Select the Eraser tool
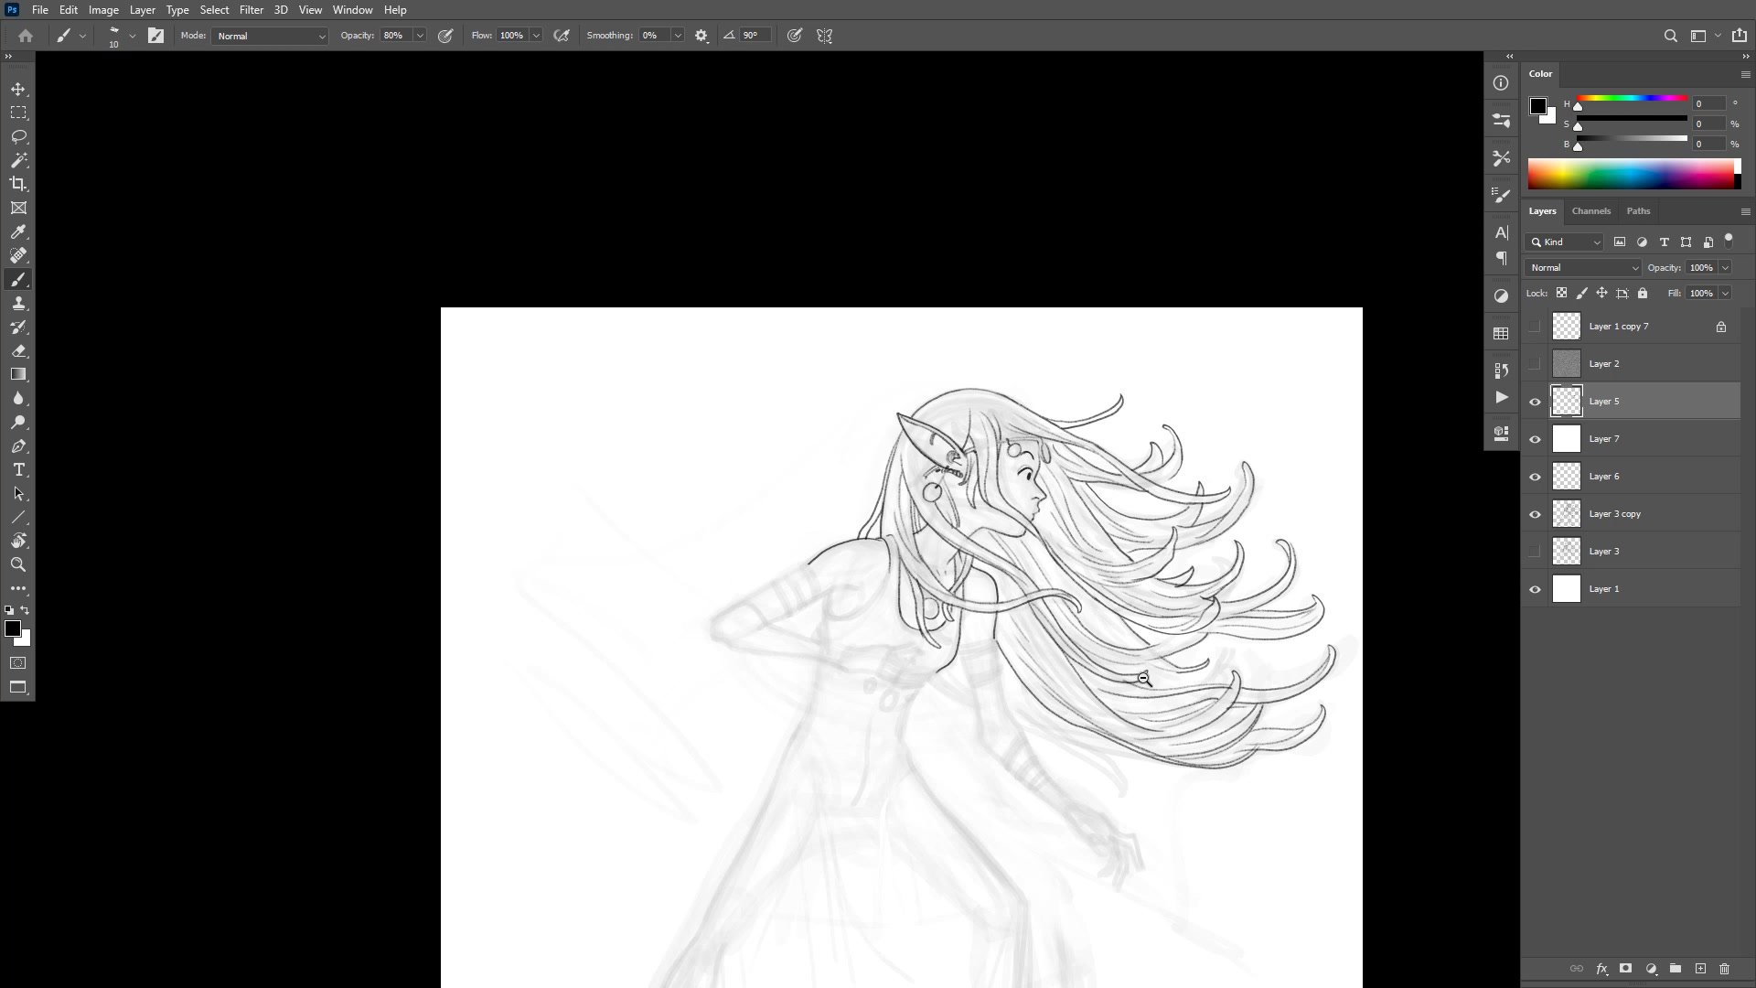The width and height of the screenshot is (1756, 988). click(18, 351)
